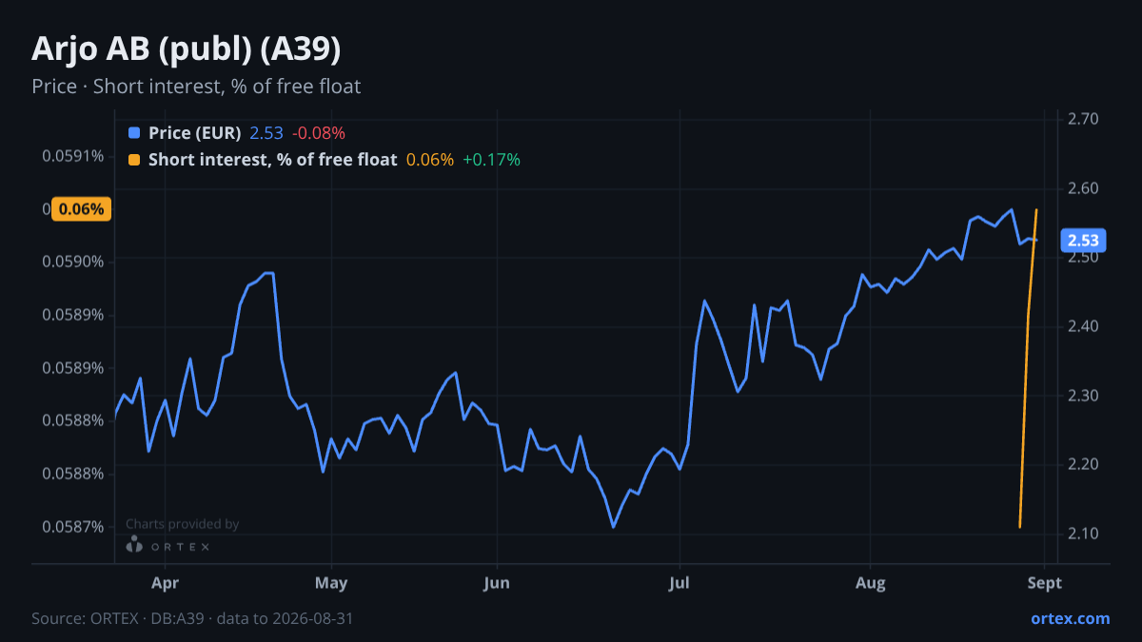
Task: Select the Sept label on time axis
Action: 1045,582
